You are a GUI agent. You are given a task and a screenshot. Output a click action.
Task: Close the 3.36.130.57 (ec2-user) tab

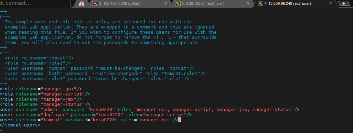pyautogui.click(x=248, y=3)
